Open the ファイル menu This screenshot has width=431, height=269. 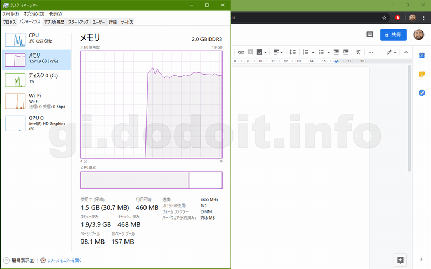click(10, 14)
